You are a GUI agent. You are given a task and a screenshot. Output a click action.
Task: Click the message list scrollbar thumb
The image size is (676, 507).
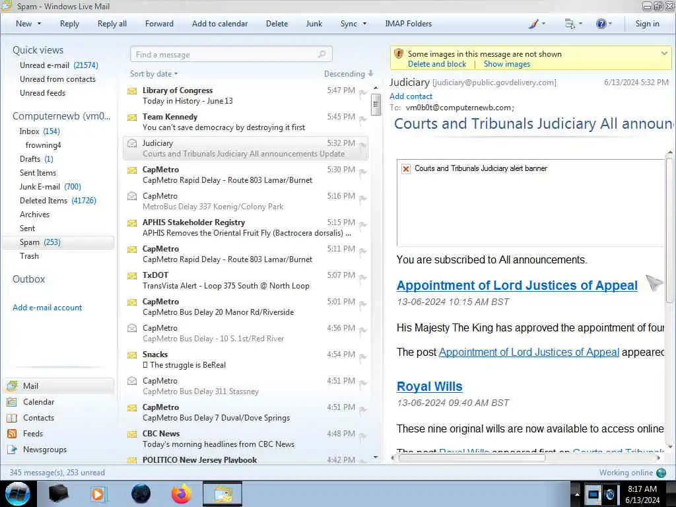tap(376, 104)
